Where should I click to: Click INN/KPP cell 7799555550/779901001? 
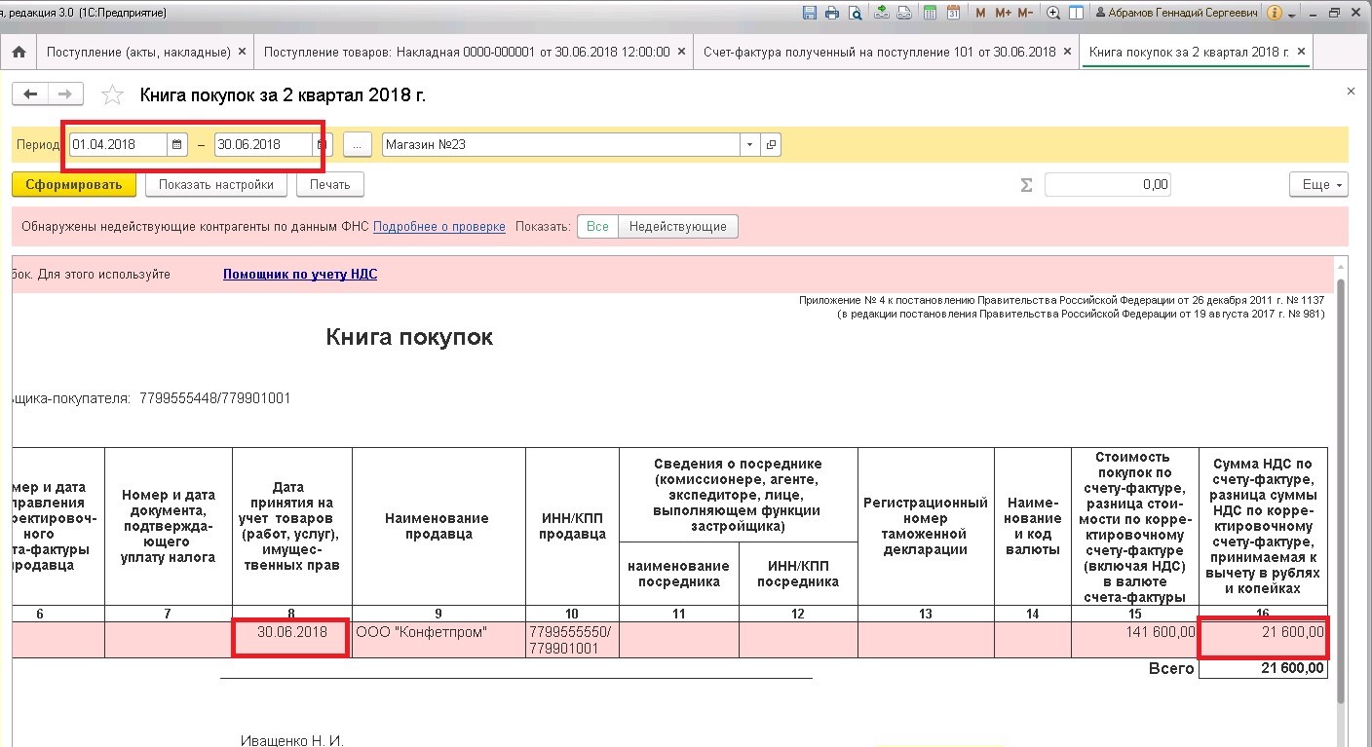572,640
